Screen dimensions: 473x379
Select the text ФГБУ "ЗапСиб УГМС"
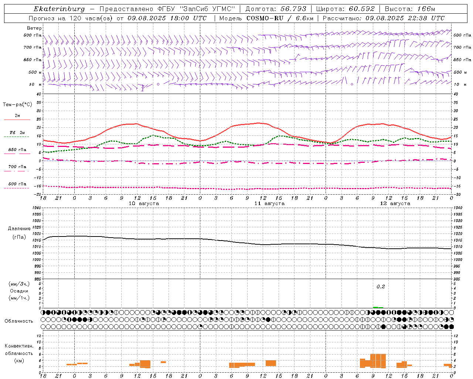click(x=197, y=9)
